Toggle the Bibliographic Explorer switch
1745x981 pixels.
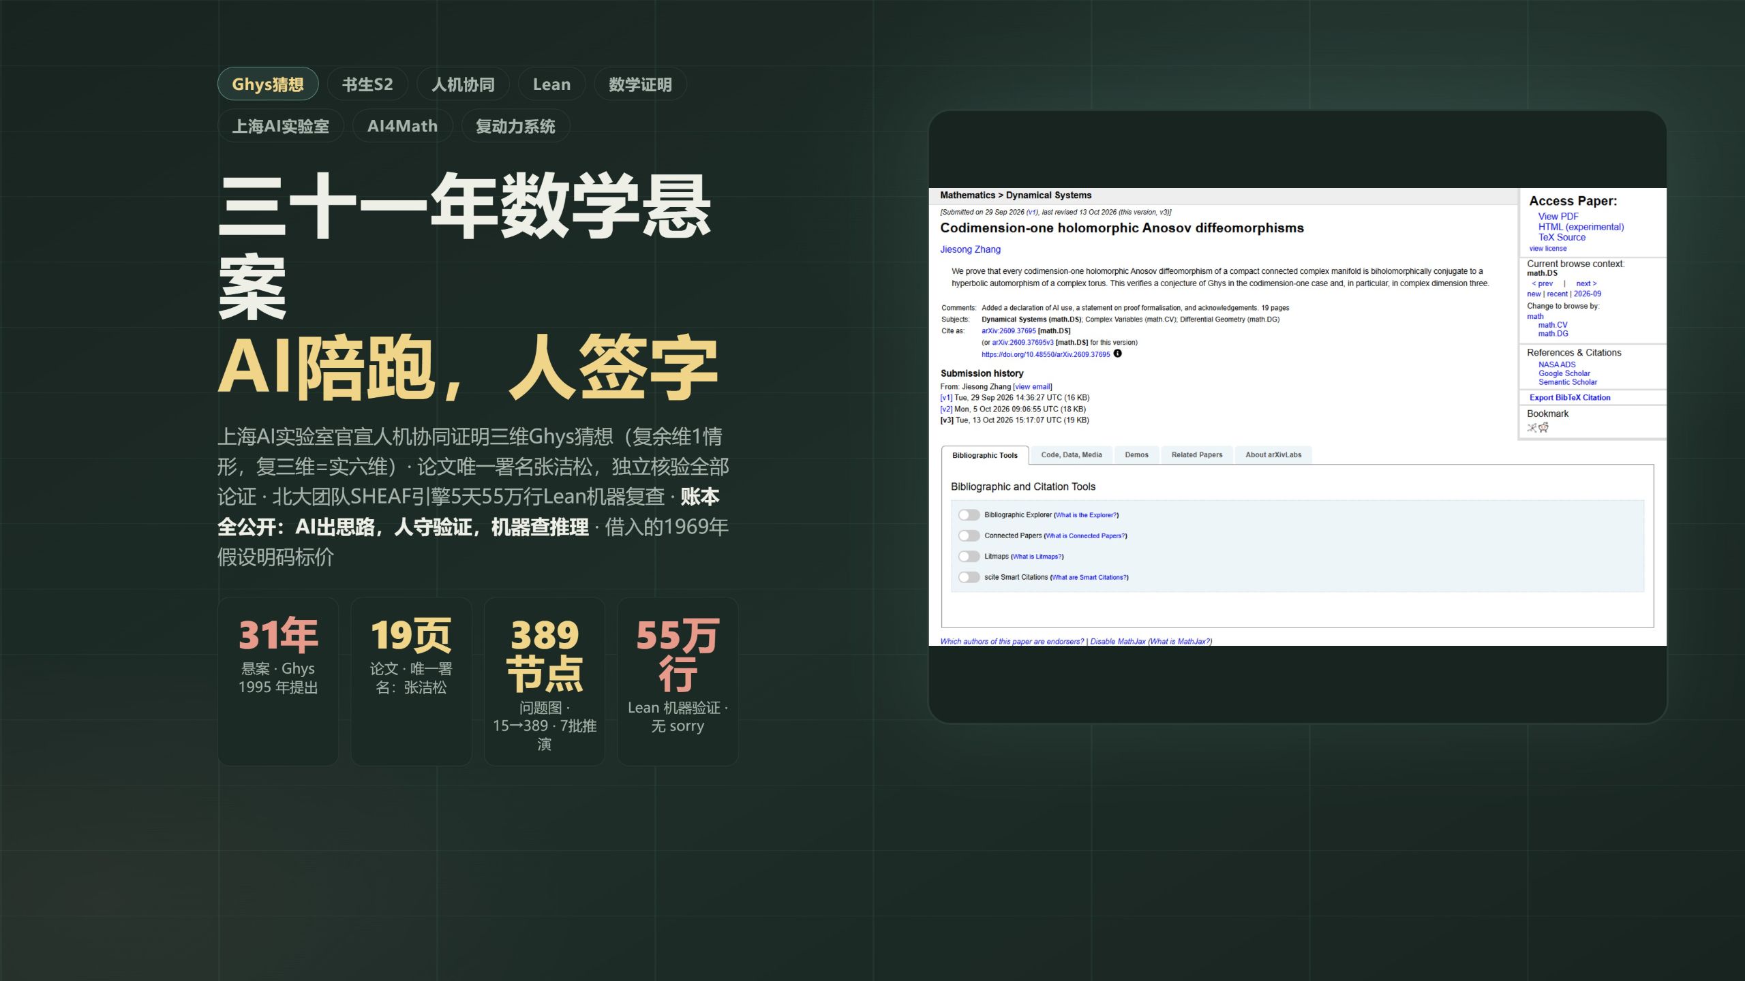tap(969, 515)
